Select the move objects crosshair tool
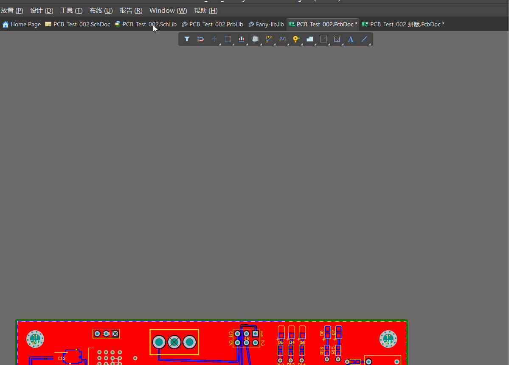509x365 pixels. pos(214,39)
